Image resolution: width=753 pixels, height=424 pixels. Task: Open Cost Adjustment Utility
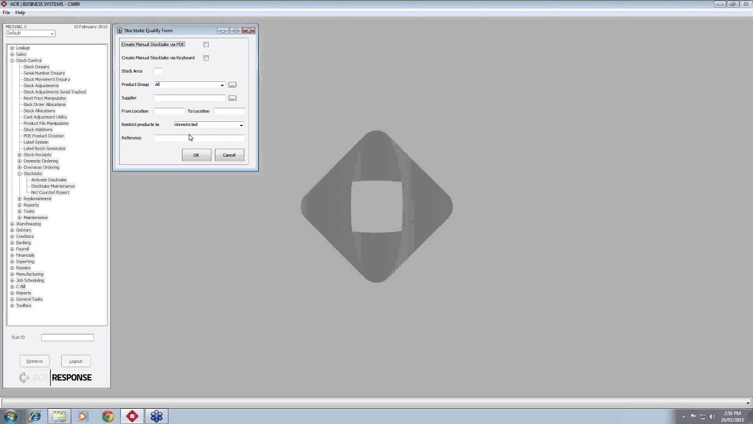coord(45,117)
